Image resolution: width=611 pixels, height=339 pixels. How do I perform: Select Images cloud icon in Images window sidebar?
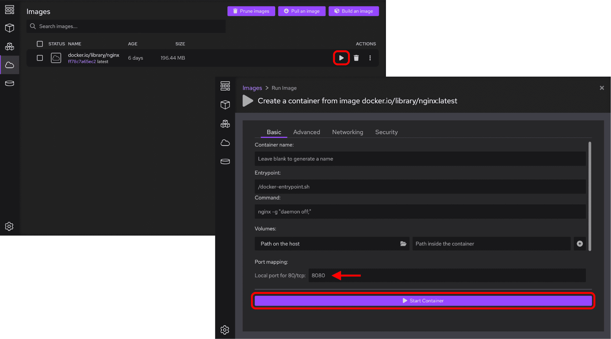[10, 65]
